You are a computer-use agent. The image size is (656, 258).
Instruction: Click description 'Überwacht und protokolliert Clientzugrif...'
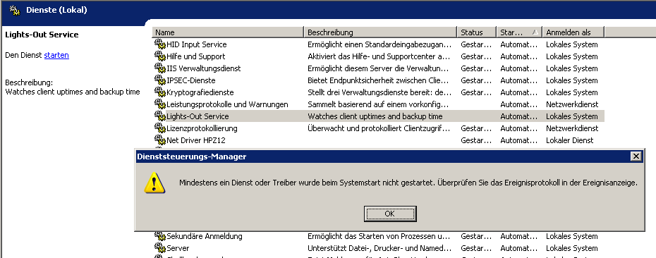[x=379, y=128]
